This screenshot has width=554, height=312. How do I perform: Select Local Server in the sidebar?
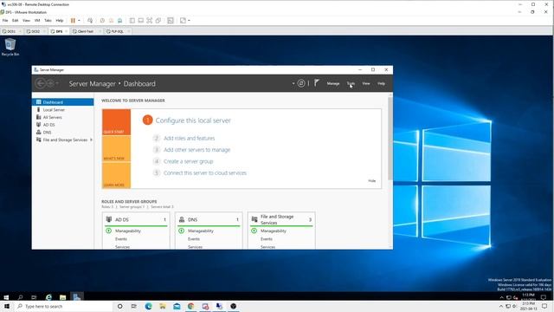[x=62, y=110]
